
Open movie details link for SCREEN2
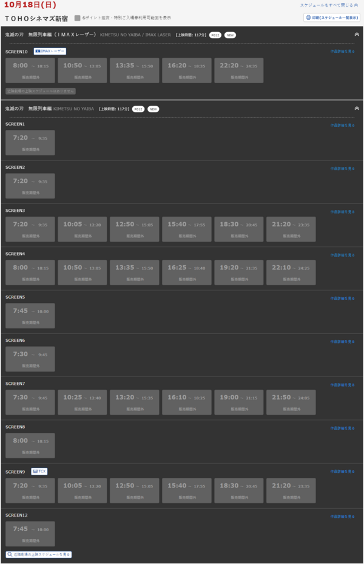click(342, 168)
